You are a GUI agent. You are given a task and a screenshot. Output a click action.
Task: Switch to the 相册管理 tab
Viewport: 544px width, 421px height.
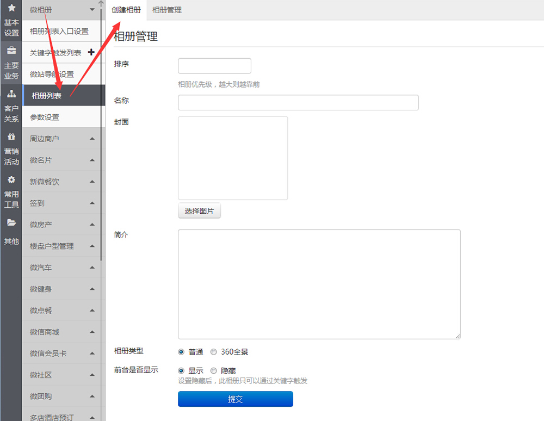pos(166,10)
